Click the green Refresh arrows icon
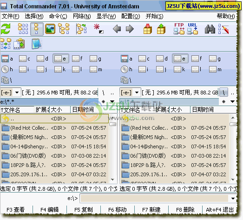The width and height of the screenshot is (243, 220). click(6, 29)
